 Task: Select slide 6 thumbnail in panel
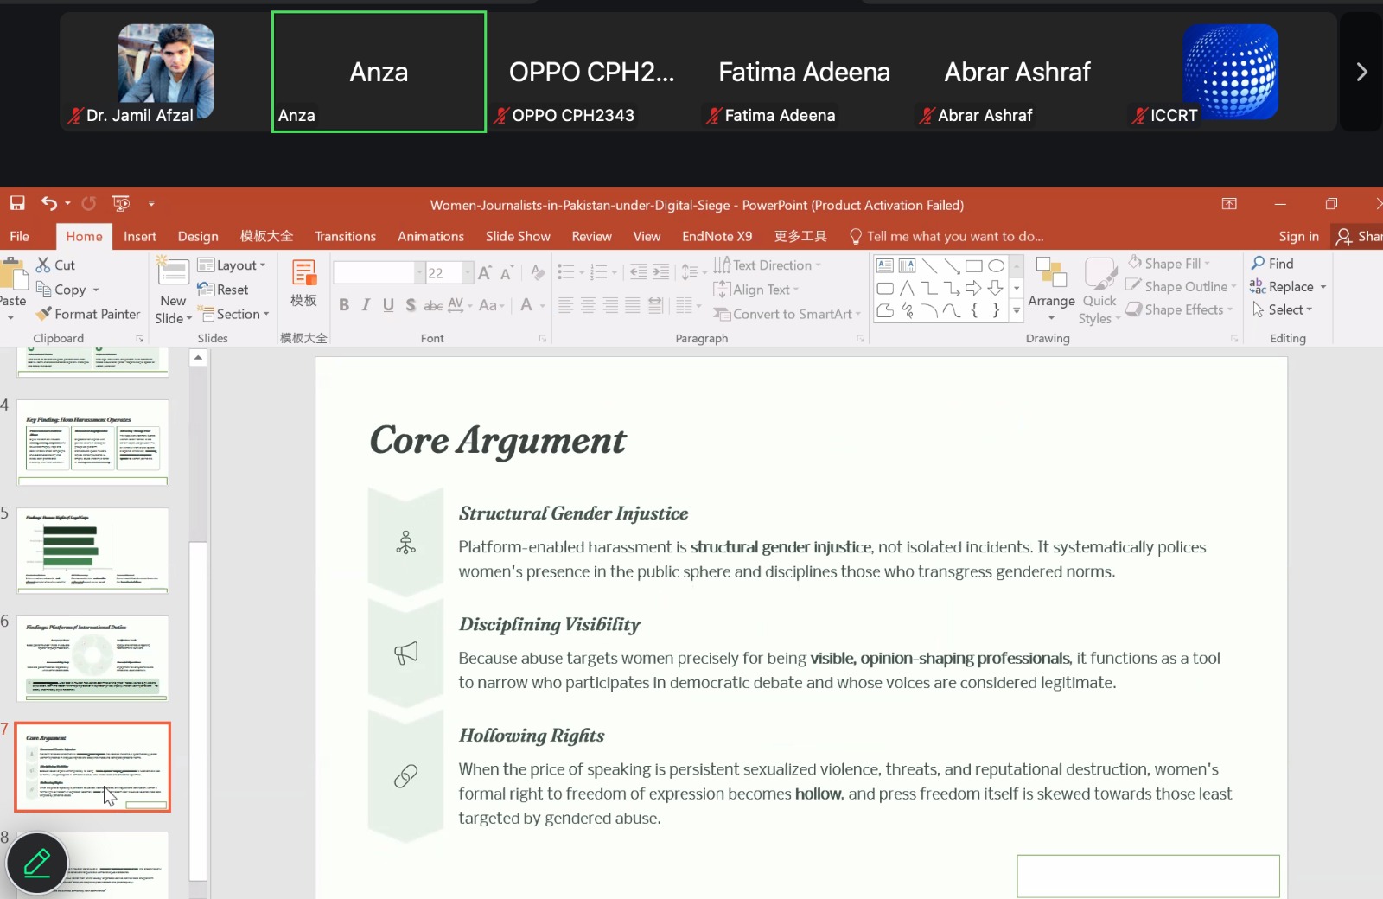pyautogui.click(x=92, y=658)
